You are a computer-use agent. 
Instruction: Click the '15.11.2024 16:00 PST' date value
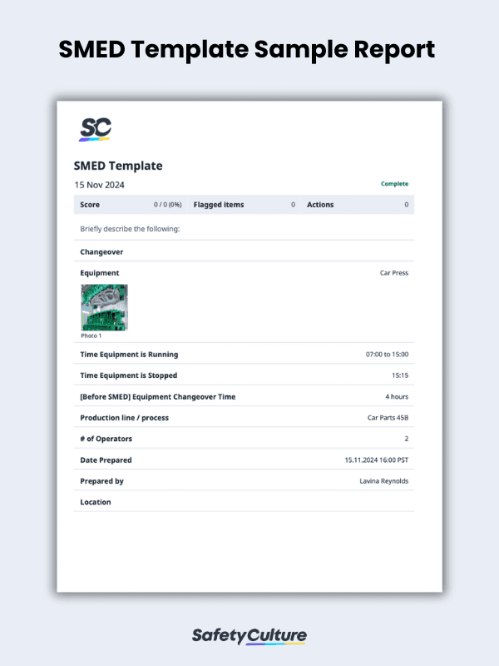click(376, 460)
